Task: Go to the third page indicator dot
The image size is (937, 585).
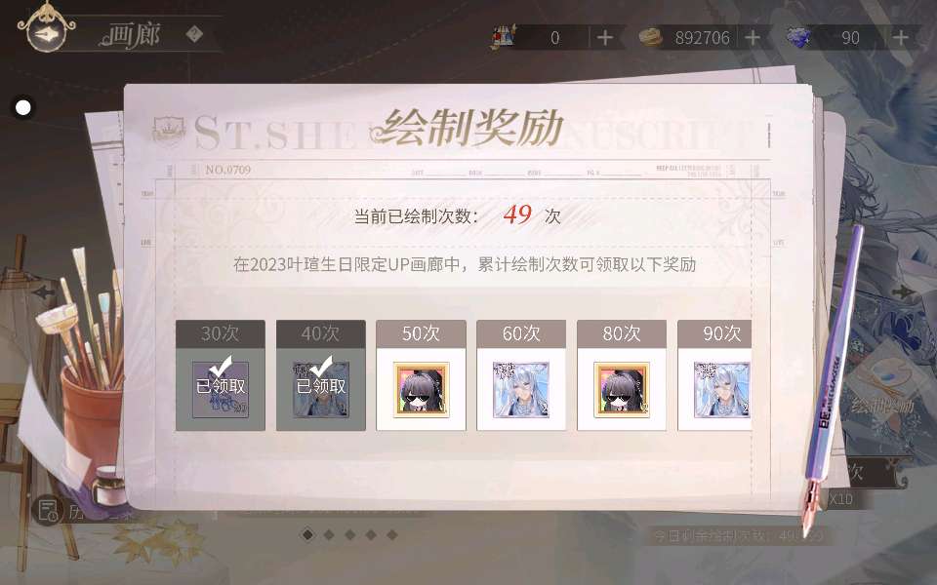Action: click(x=350, y=534)
